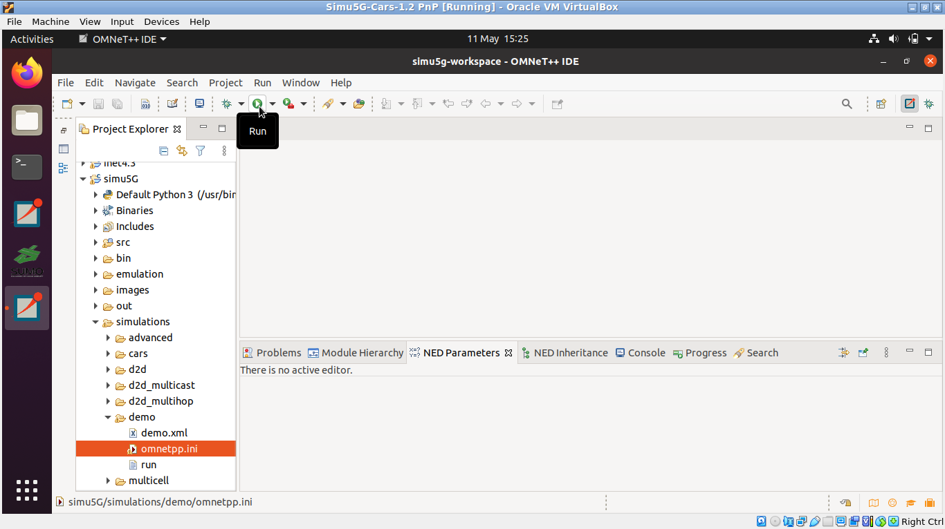
Task: Expand the d2d_multicast folder
Action: click(x=108, y=385)
